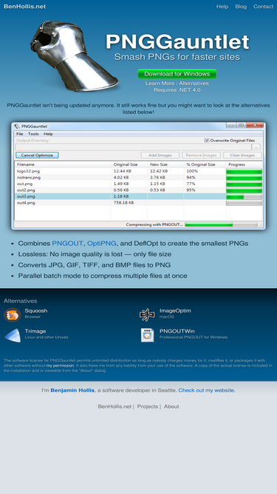
Task: Open the ImageOptim alternative link
Action: click(x=175, y=310)
